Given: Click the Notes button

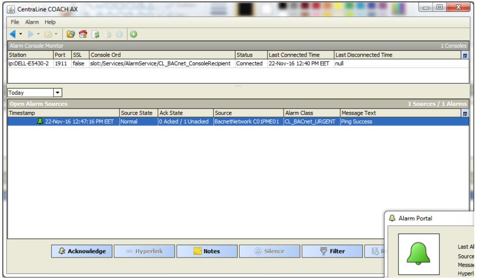Looking at the screenshot, I should click(207, 251).
